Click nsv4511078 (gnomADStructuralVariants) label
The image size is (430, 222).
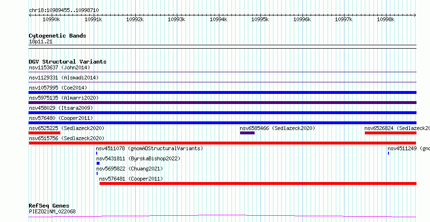149,148
